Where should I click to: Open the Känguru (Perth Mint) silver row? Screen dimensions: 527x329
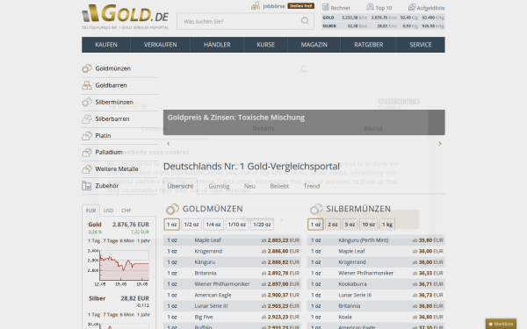pyautogui.click(x=376, y=240)
